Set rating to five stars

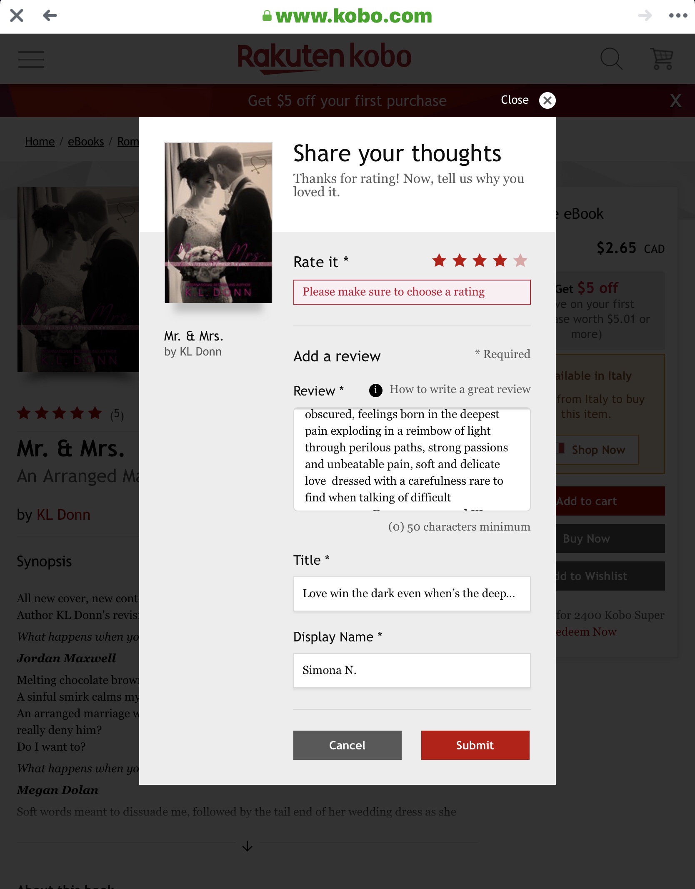[x=520, y=260]
